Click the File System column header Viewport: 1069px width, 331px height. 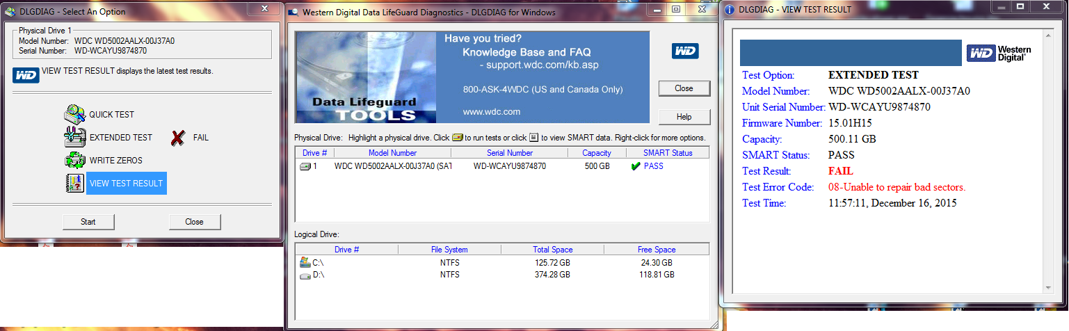(449, 250)
